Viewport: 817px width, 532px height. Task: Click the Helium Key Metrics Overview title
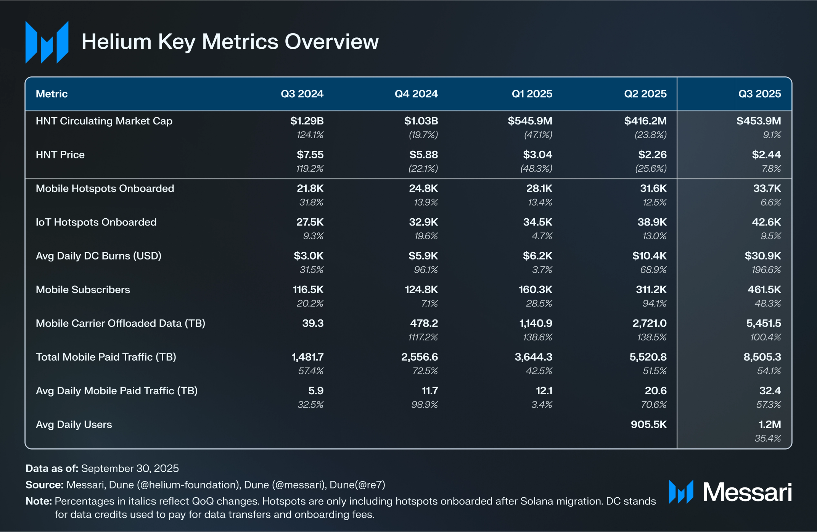pos(230,42)
